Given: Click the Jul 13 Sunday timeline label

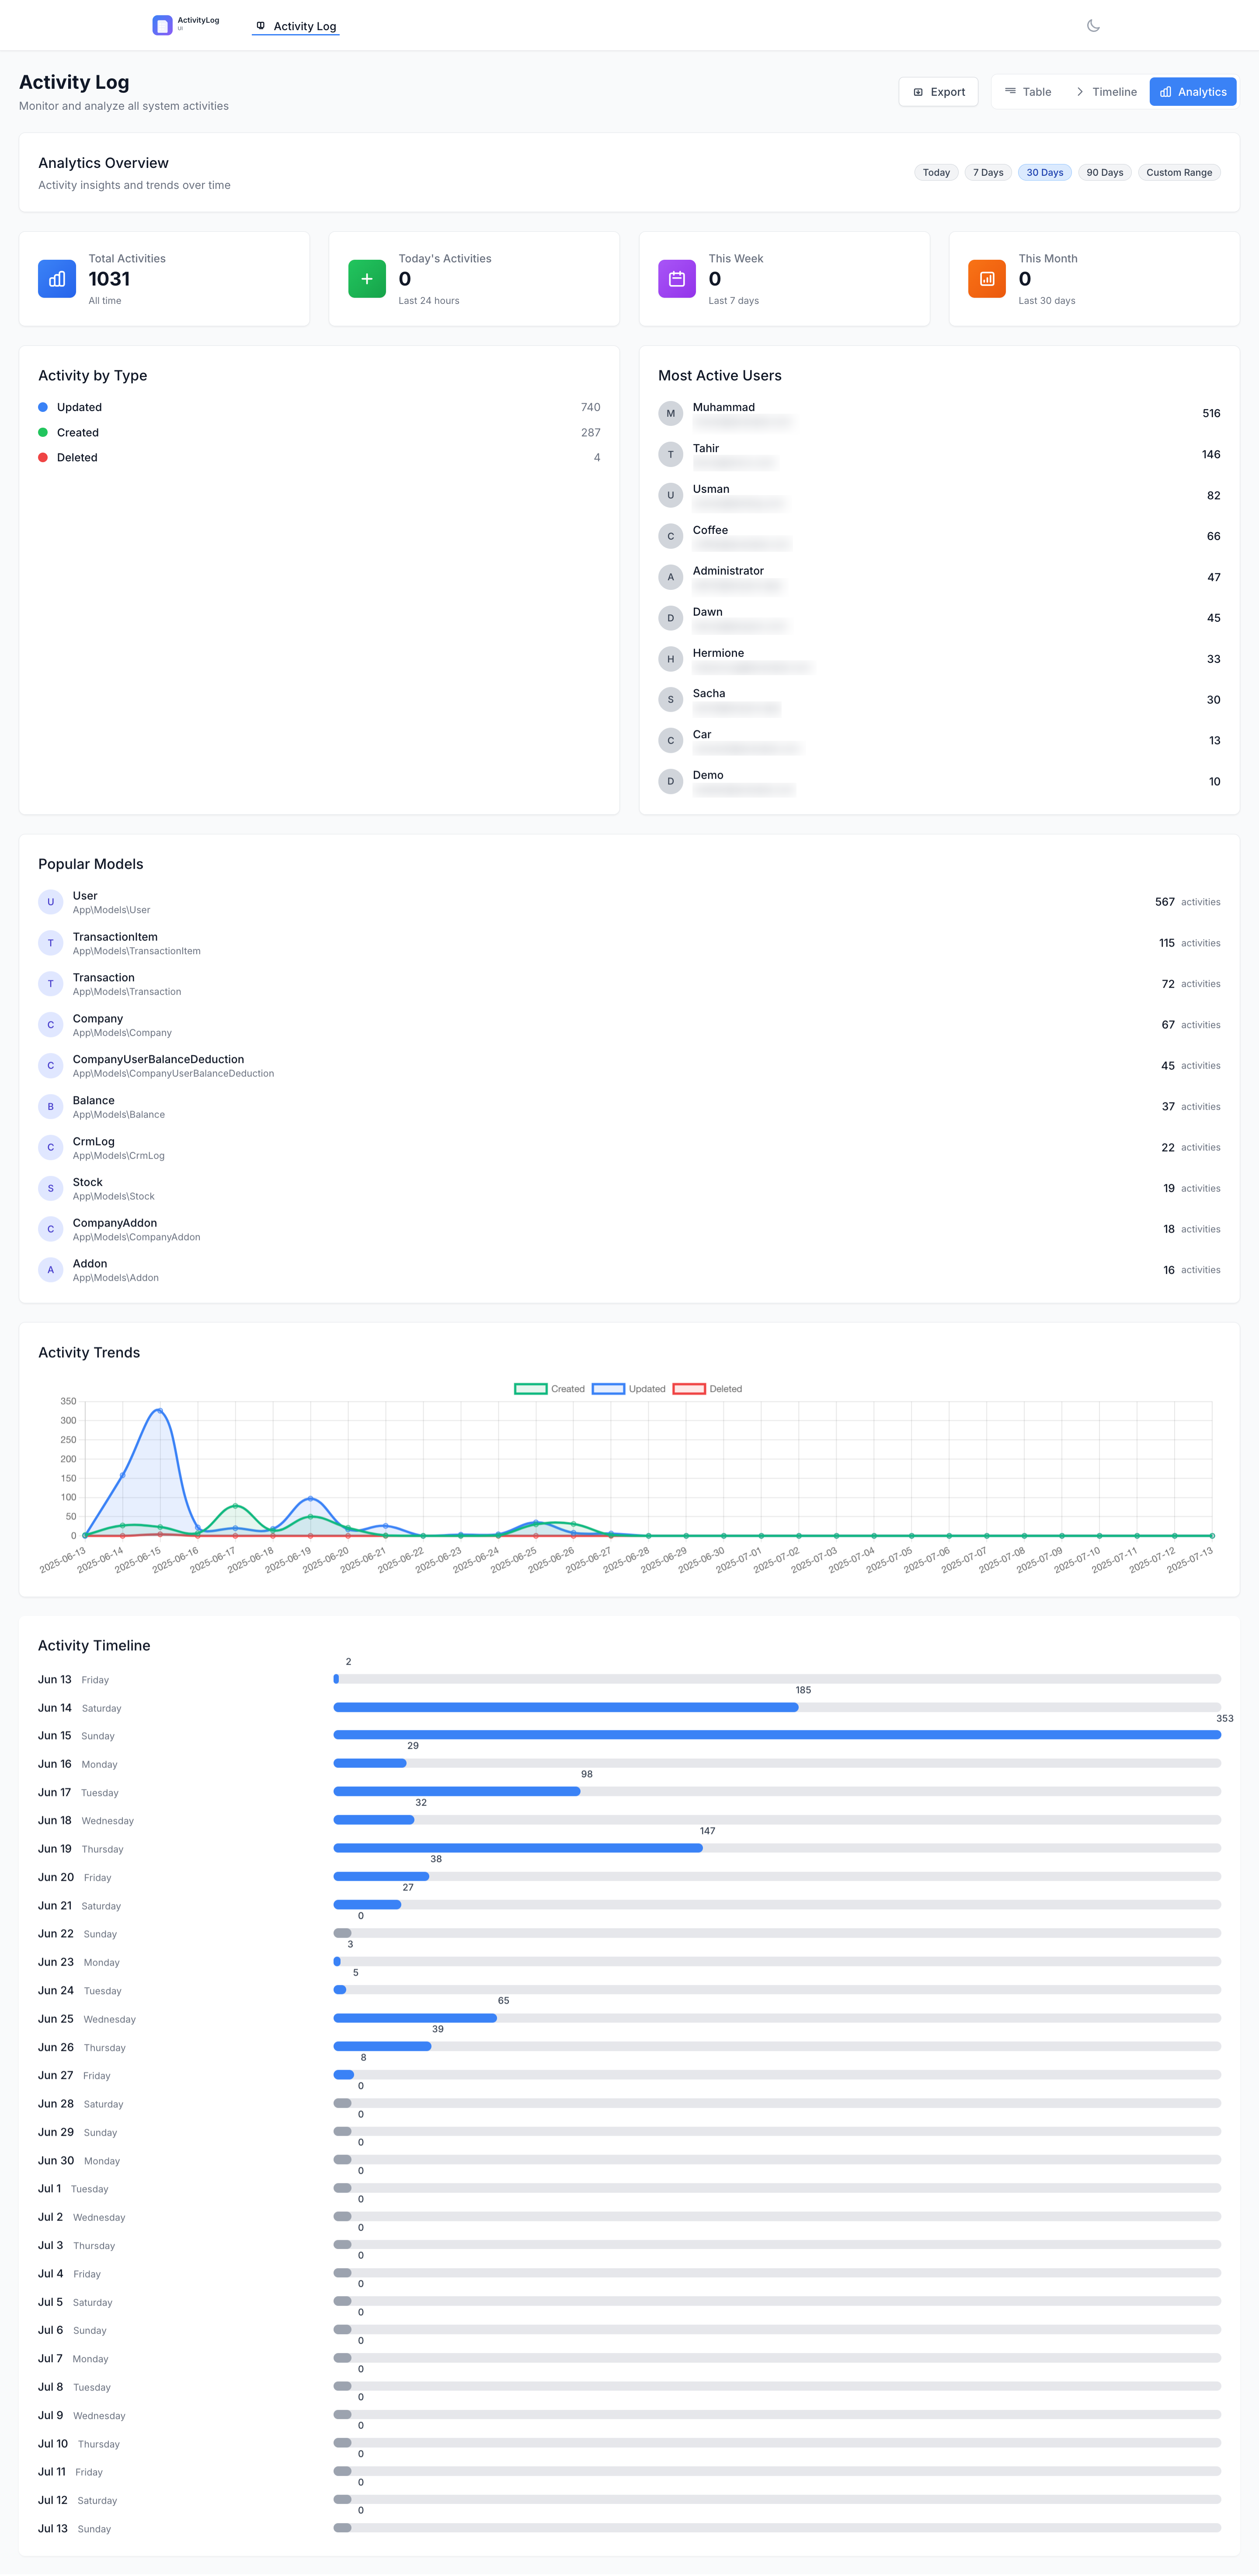Looking at the screenshot, I should tap(74, 2529).
